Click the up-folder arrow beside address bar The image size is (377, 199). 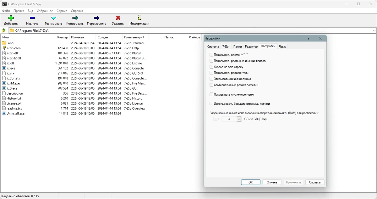(4, 30)
